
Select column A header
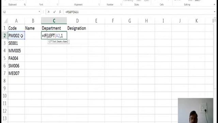16,21
